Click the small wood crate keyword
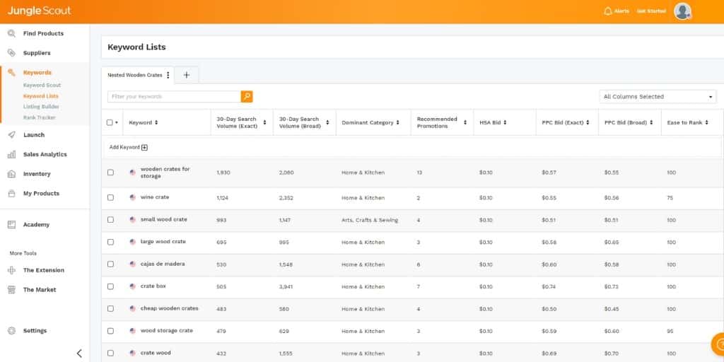 pyautogui.click(x=164, y=219)
